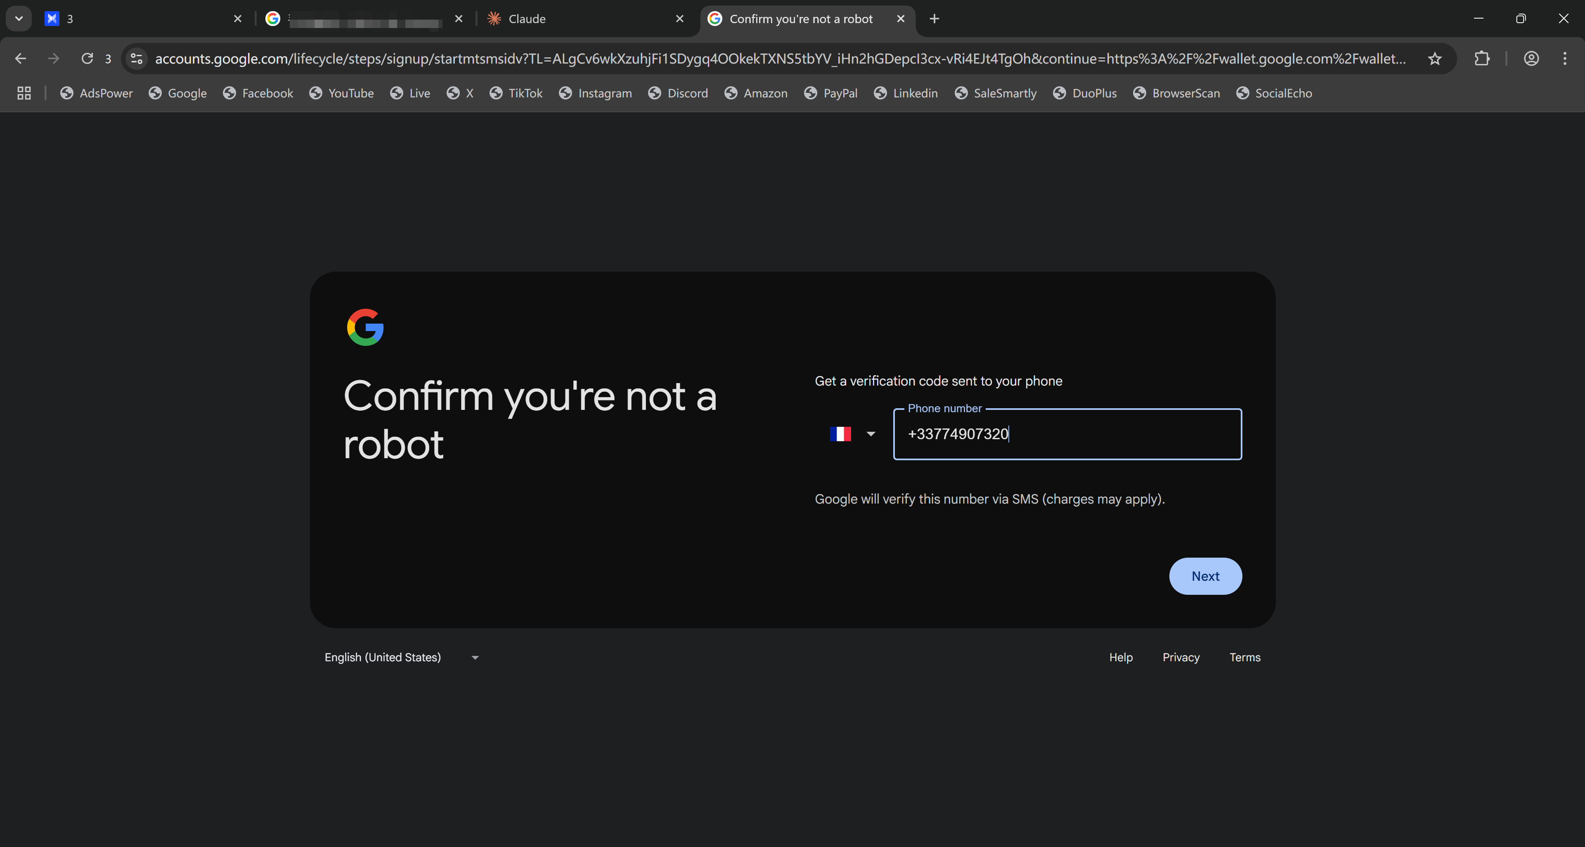
Task: Open the TikTok bookmark
Action: (x=516, y=93)
